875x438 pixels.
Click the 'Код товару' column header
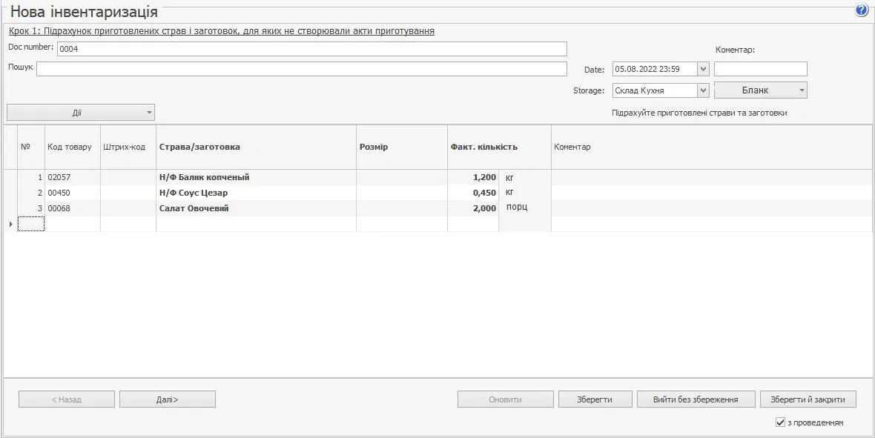point(70,147)
